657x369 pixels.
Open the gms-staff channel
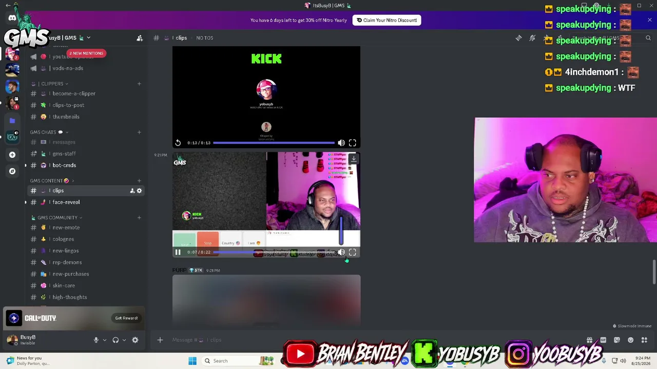[x=85, y=154]
